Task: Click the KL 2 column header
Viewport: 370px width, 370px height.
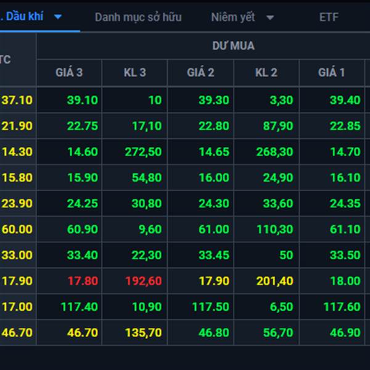Action: pyautogui.click(x=266, y=72)
